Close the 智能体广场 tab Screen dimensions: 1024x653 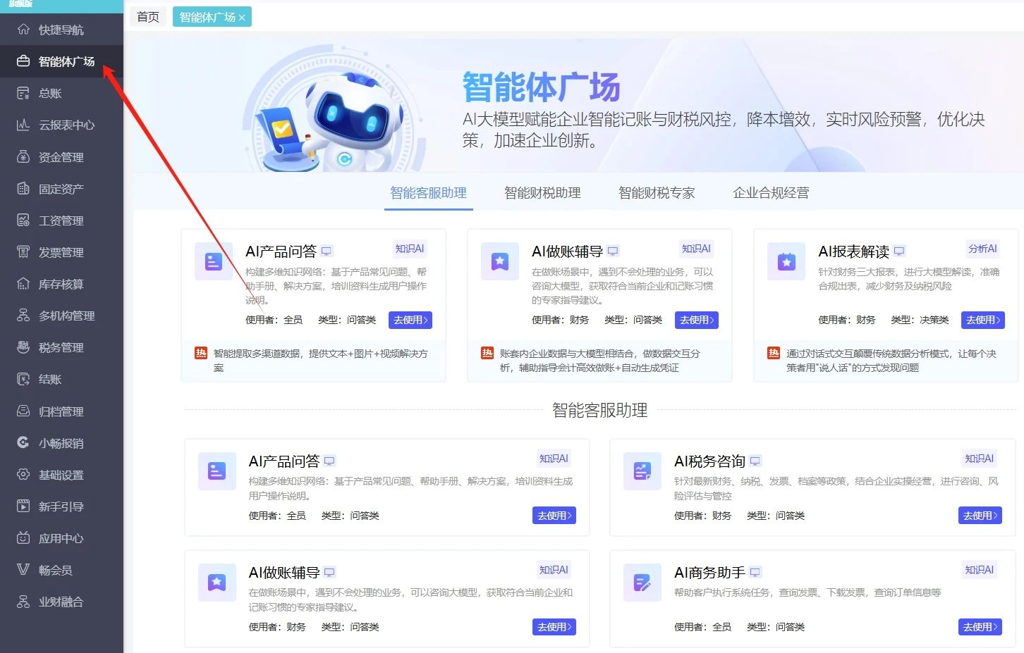tap(242, 16)
